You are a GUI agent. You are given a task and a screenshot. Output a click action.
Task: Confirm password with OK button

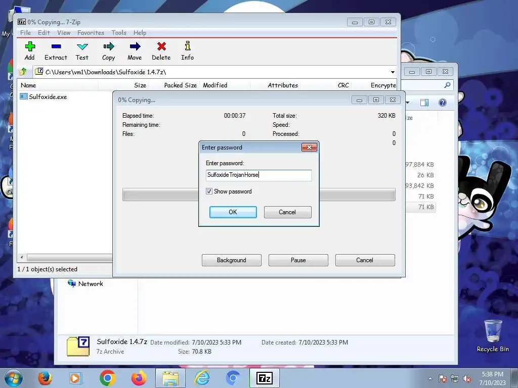pos(233,212)
